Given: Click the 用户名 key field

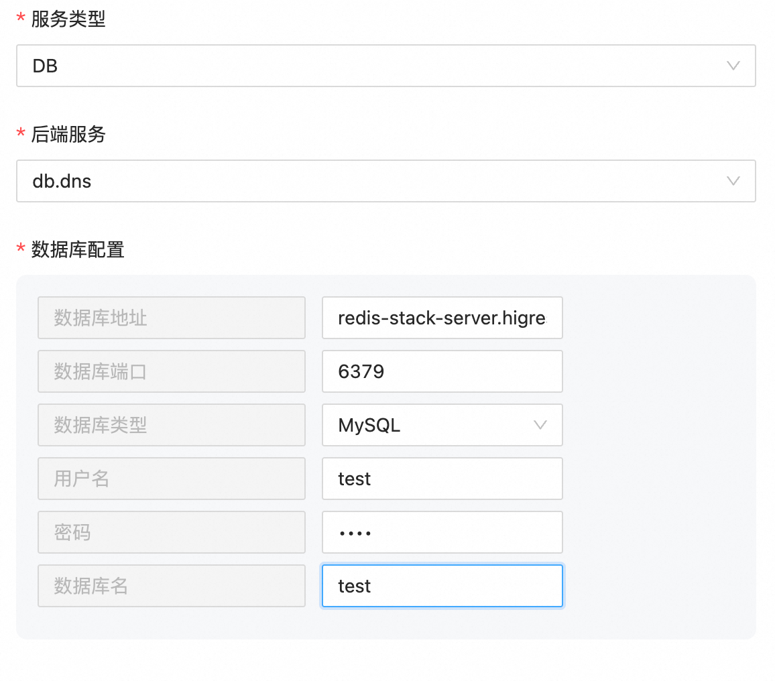Looking at the screenshot, I should pos(172,479).
